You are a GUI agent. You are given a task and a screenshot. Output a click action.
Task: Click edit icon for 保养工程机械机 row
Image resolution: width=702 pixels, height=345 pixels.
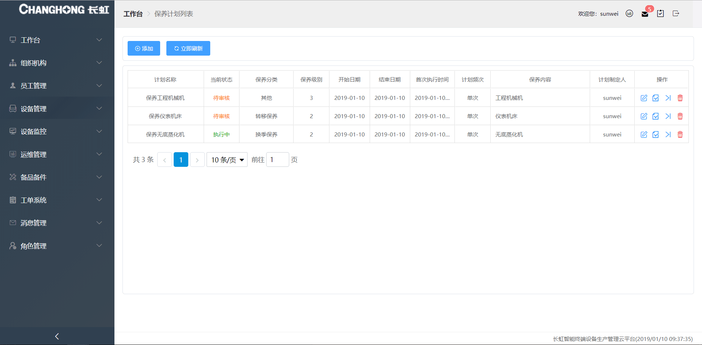pos(644,98)
